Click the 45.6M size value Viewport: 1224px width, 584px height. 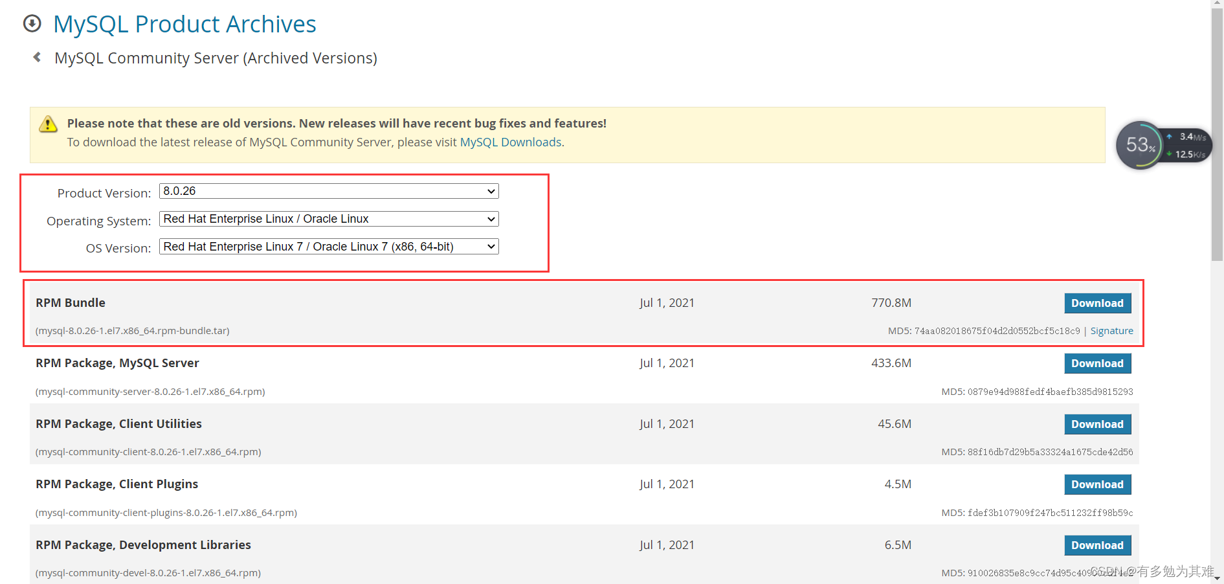(895, 423)
